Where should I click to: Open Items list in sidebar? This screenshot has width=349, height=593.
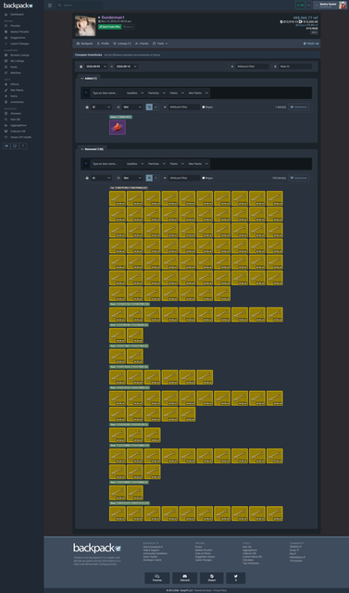pos(14,96)
